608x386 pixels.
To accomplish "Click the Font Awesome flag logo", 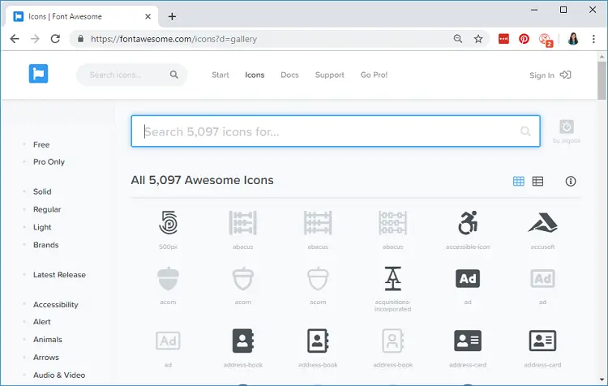I will 38,74.
